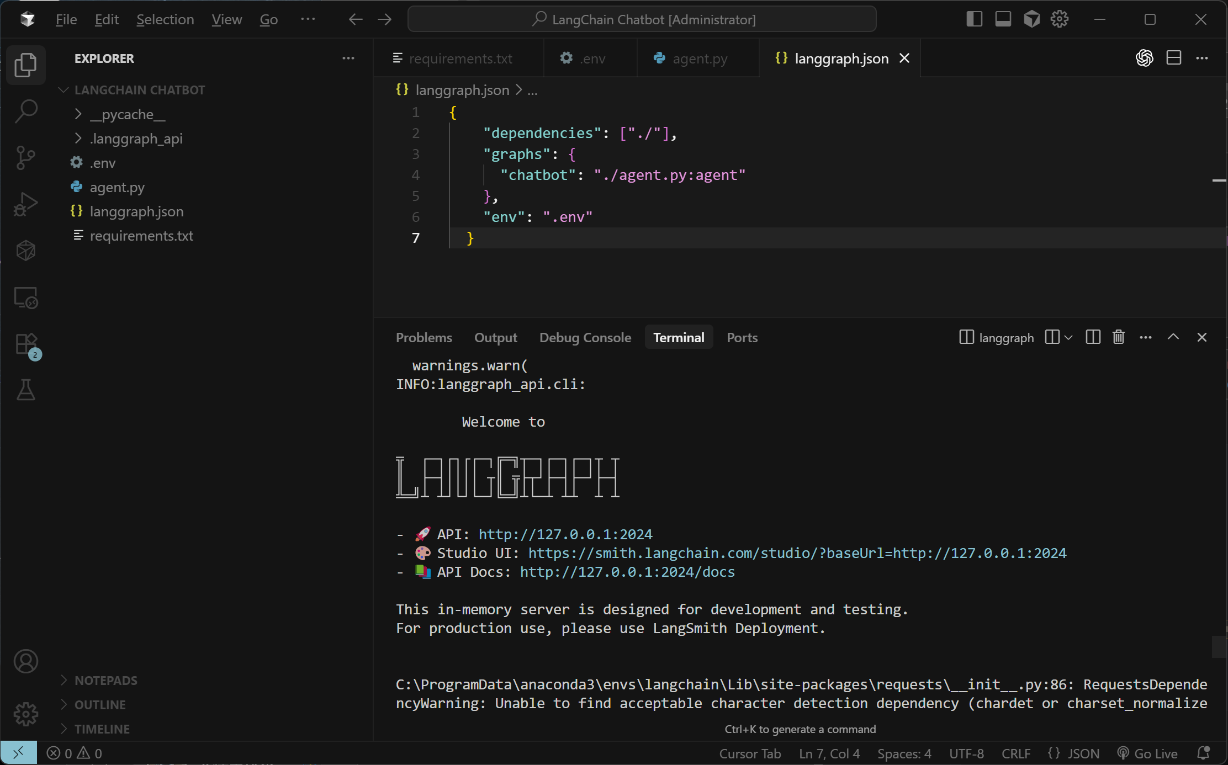Image resolution: width=1228 pixels, height=765 pixels.
Task: Open the Search view in activity bar
Action: coord(25,111)
